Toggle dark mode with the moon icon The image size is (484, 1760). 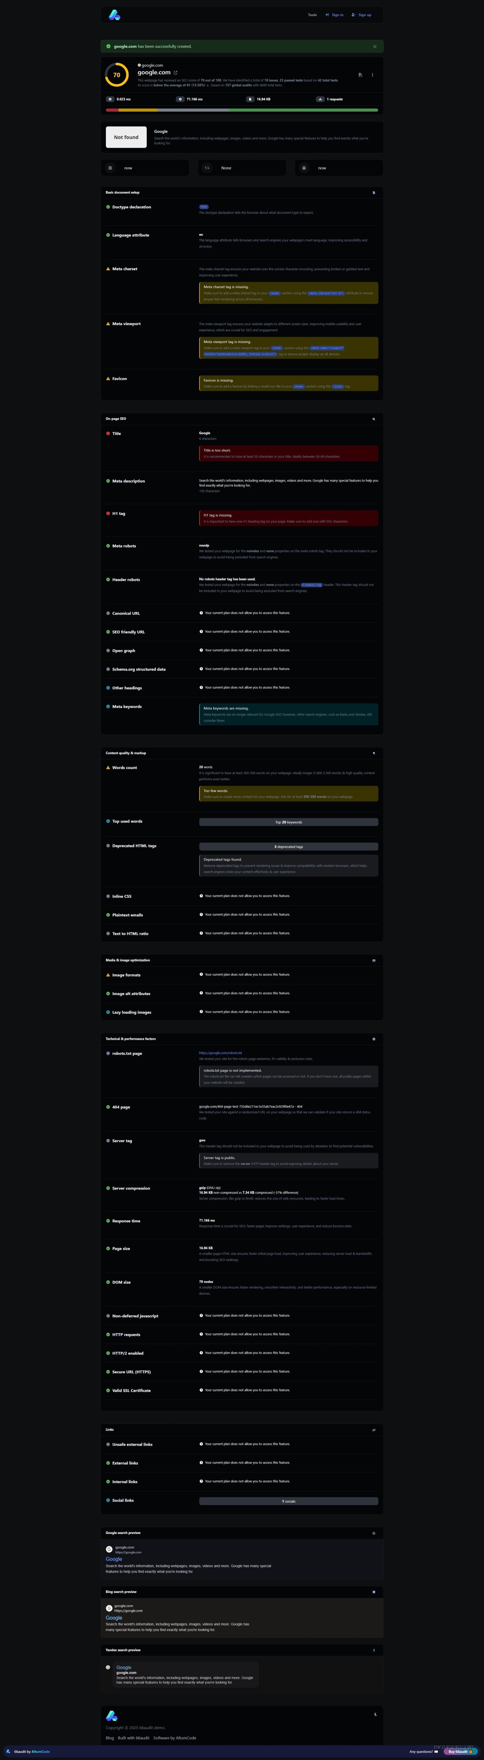[375, 1714]
